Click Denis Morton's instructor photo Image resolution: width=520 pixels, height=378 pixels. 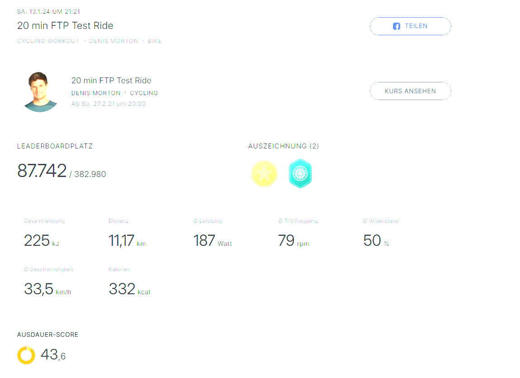coord(40,92)
